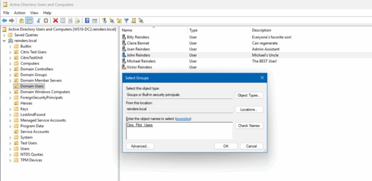Expand the Domain Controllers OU
The width and height of the screenshot is (372, 181).
pyautogui.click(x=10, y=69)
